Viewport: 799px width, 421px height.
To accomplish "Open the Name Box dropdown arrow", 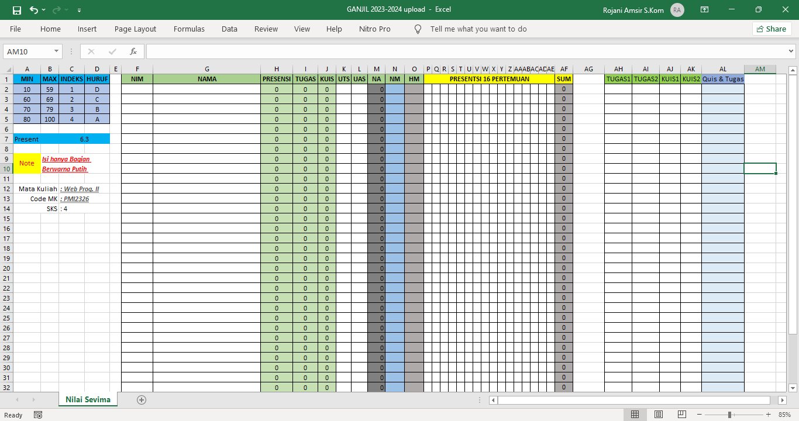I will (56, 51).
